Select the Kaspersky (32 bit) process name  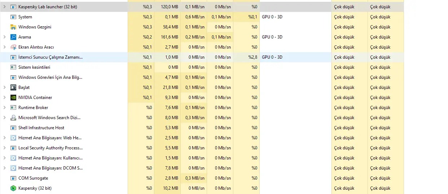tap(35, 188)
